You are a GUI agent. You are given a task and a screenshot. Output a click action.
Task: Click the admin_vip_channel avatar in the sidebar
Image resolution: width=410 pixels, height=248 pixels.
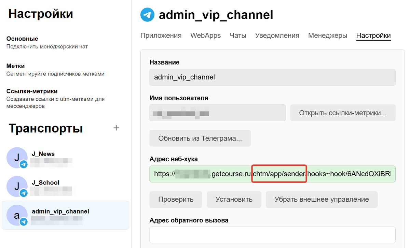[17, 215]
